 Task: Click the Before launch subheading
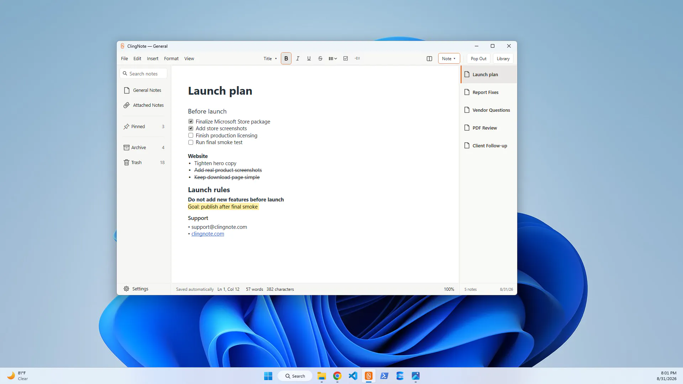[x=207, y=112]
